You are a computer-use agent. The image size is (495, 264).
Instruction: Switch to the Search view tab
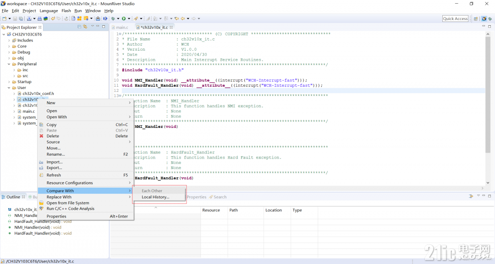click(x=218, y=197)
